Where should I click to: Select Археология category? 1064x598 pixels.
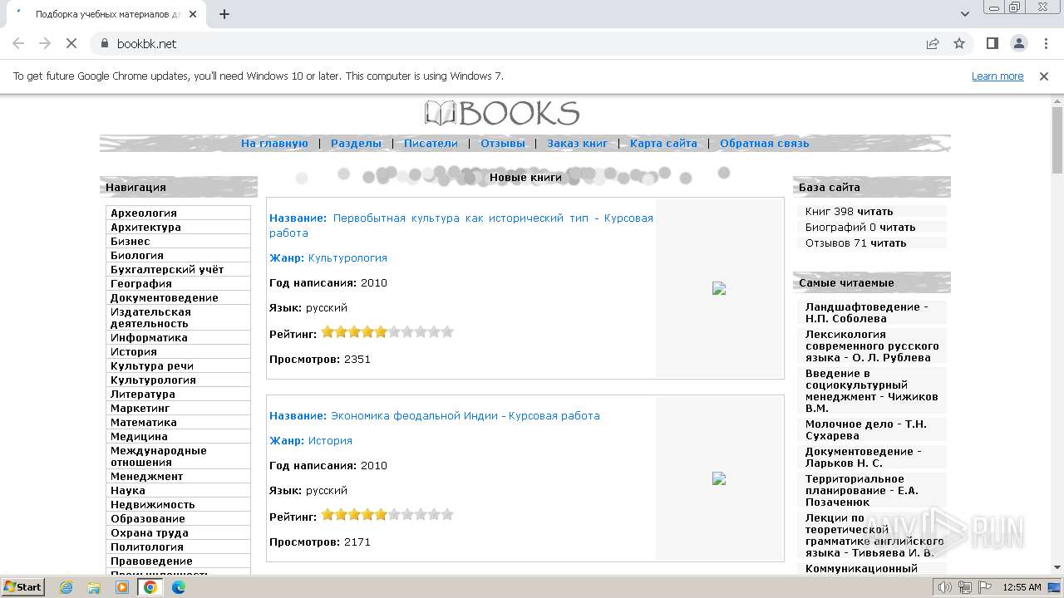pos(144,213)
